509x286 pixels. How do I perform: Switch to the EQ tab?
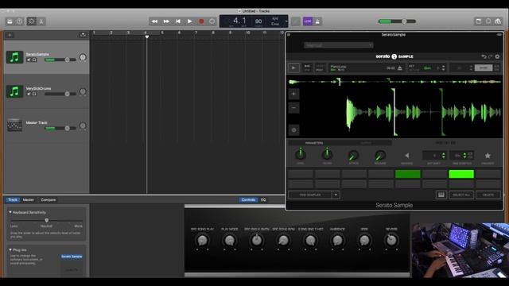tap(263, 199)
